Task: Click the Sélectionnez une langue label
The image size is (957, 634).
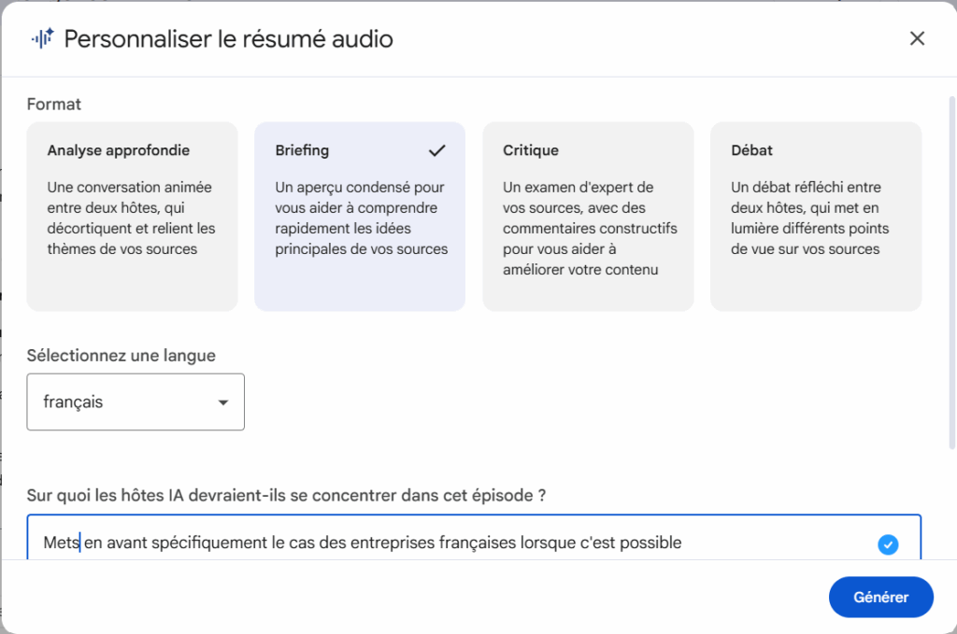Action: coord(121,356)
